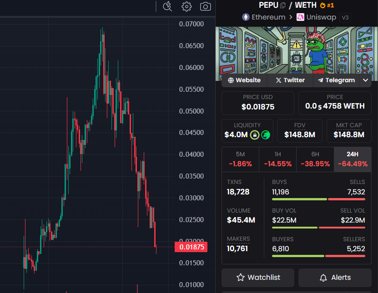Copy the PEPU token address icon
Screen dimensions: 378x293
click(x=283, y=5)
